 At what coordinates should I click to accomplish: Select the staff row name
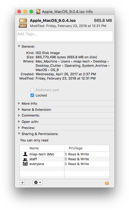[33, 159]
